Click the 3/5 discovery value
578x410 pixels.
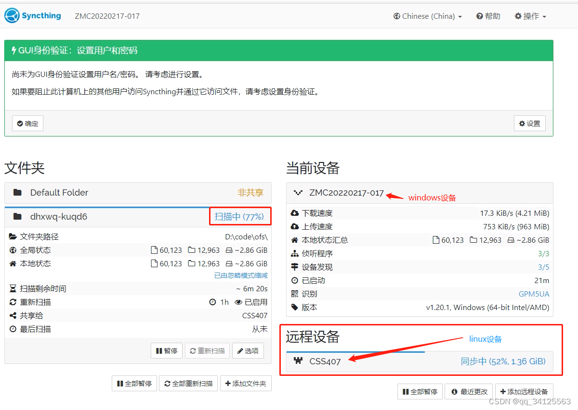click(543, 267)
